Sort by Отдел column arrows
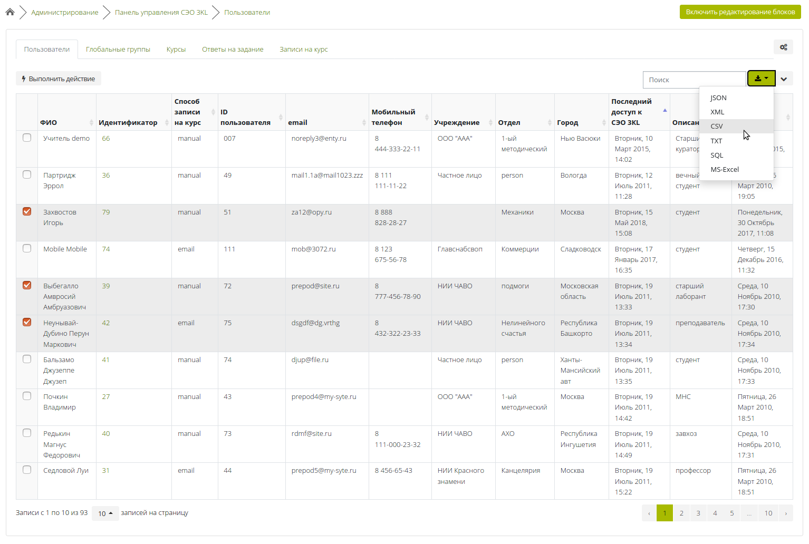Image resolution: width=809 pixels, height=544 pixels. (x=550, y=122)
